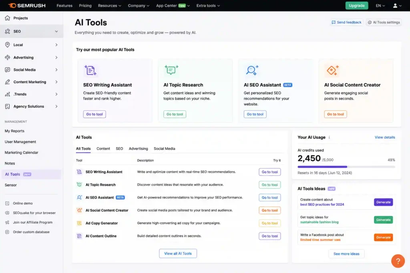Image resolution: width=410 pixels, height=273 pixels.
Task: Open the Pricing menu item
Action: pos(85,6)
